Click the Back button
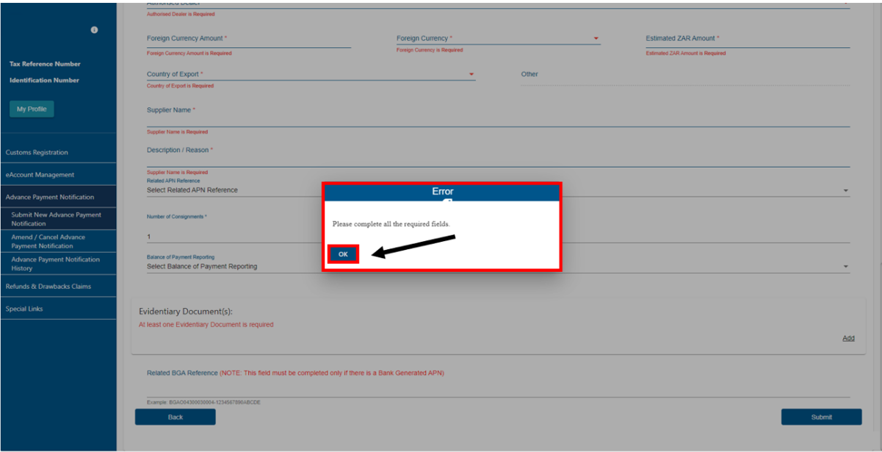Image resolution: width=882 pixels, height=452 pixels. click(175, 417)
